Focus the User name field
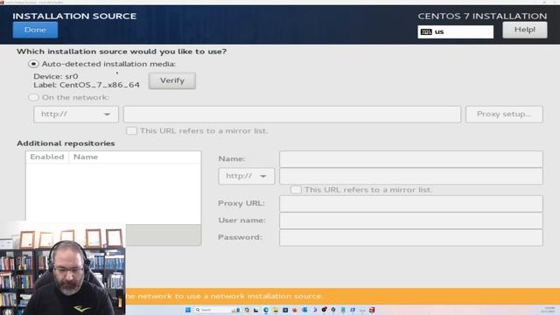 [x=411, y=220]
